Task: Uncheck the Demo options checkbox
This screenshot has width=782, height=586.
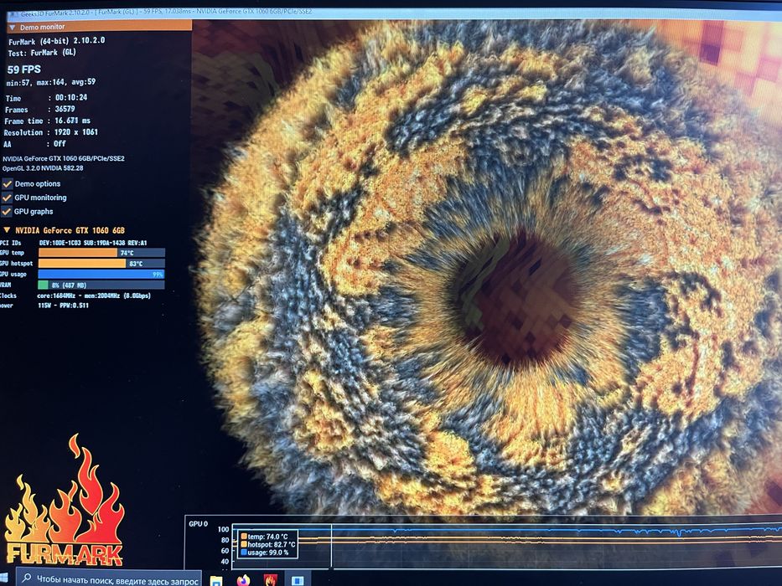Action: (7, 184)
